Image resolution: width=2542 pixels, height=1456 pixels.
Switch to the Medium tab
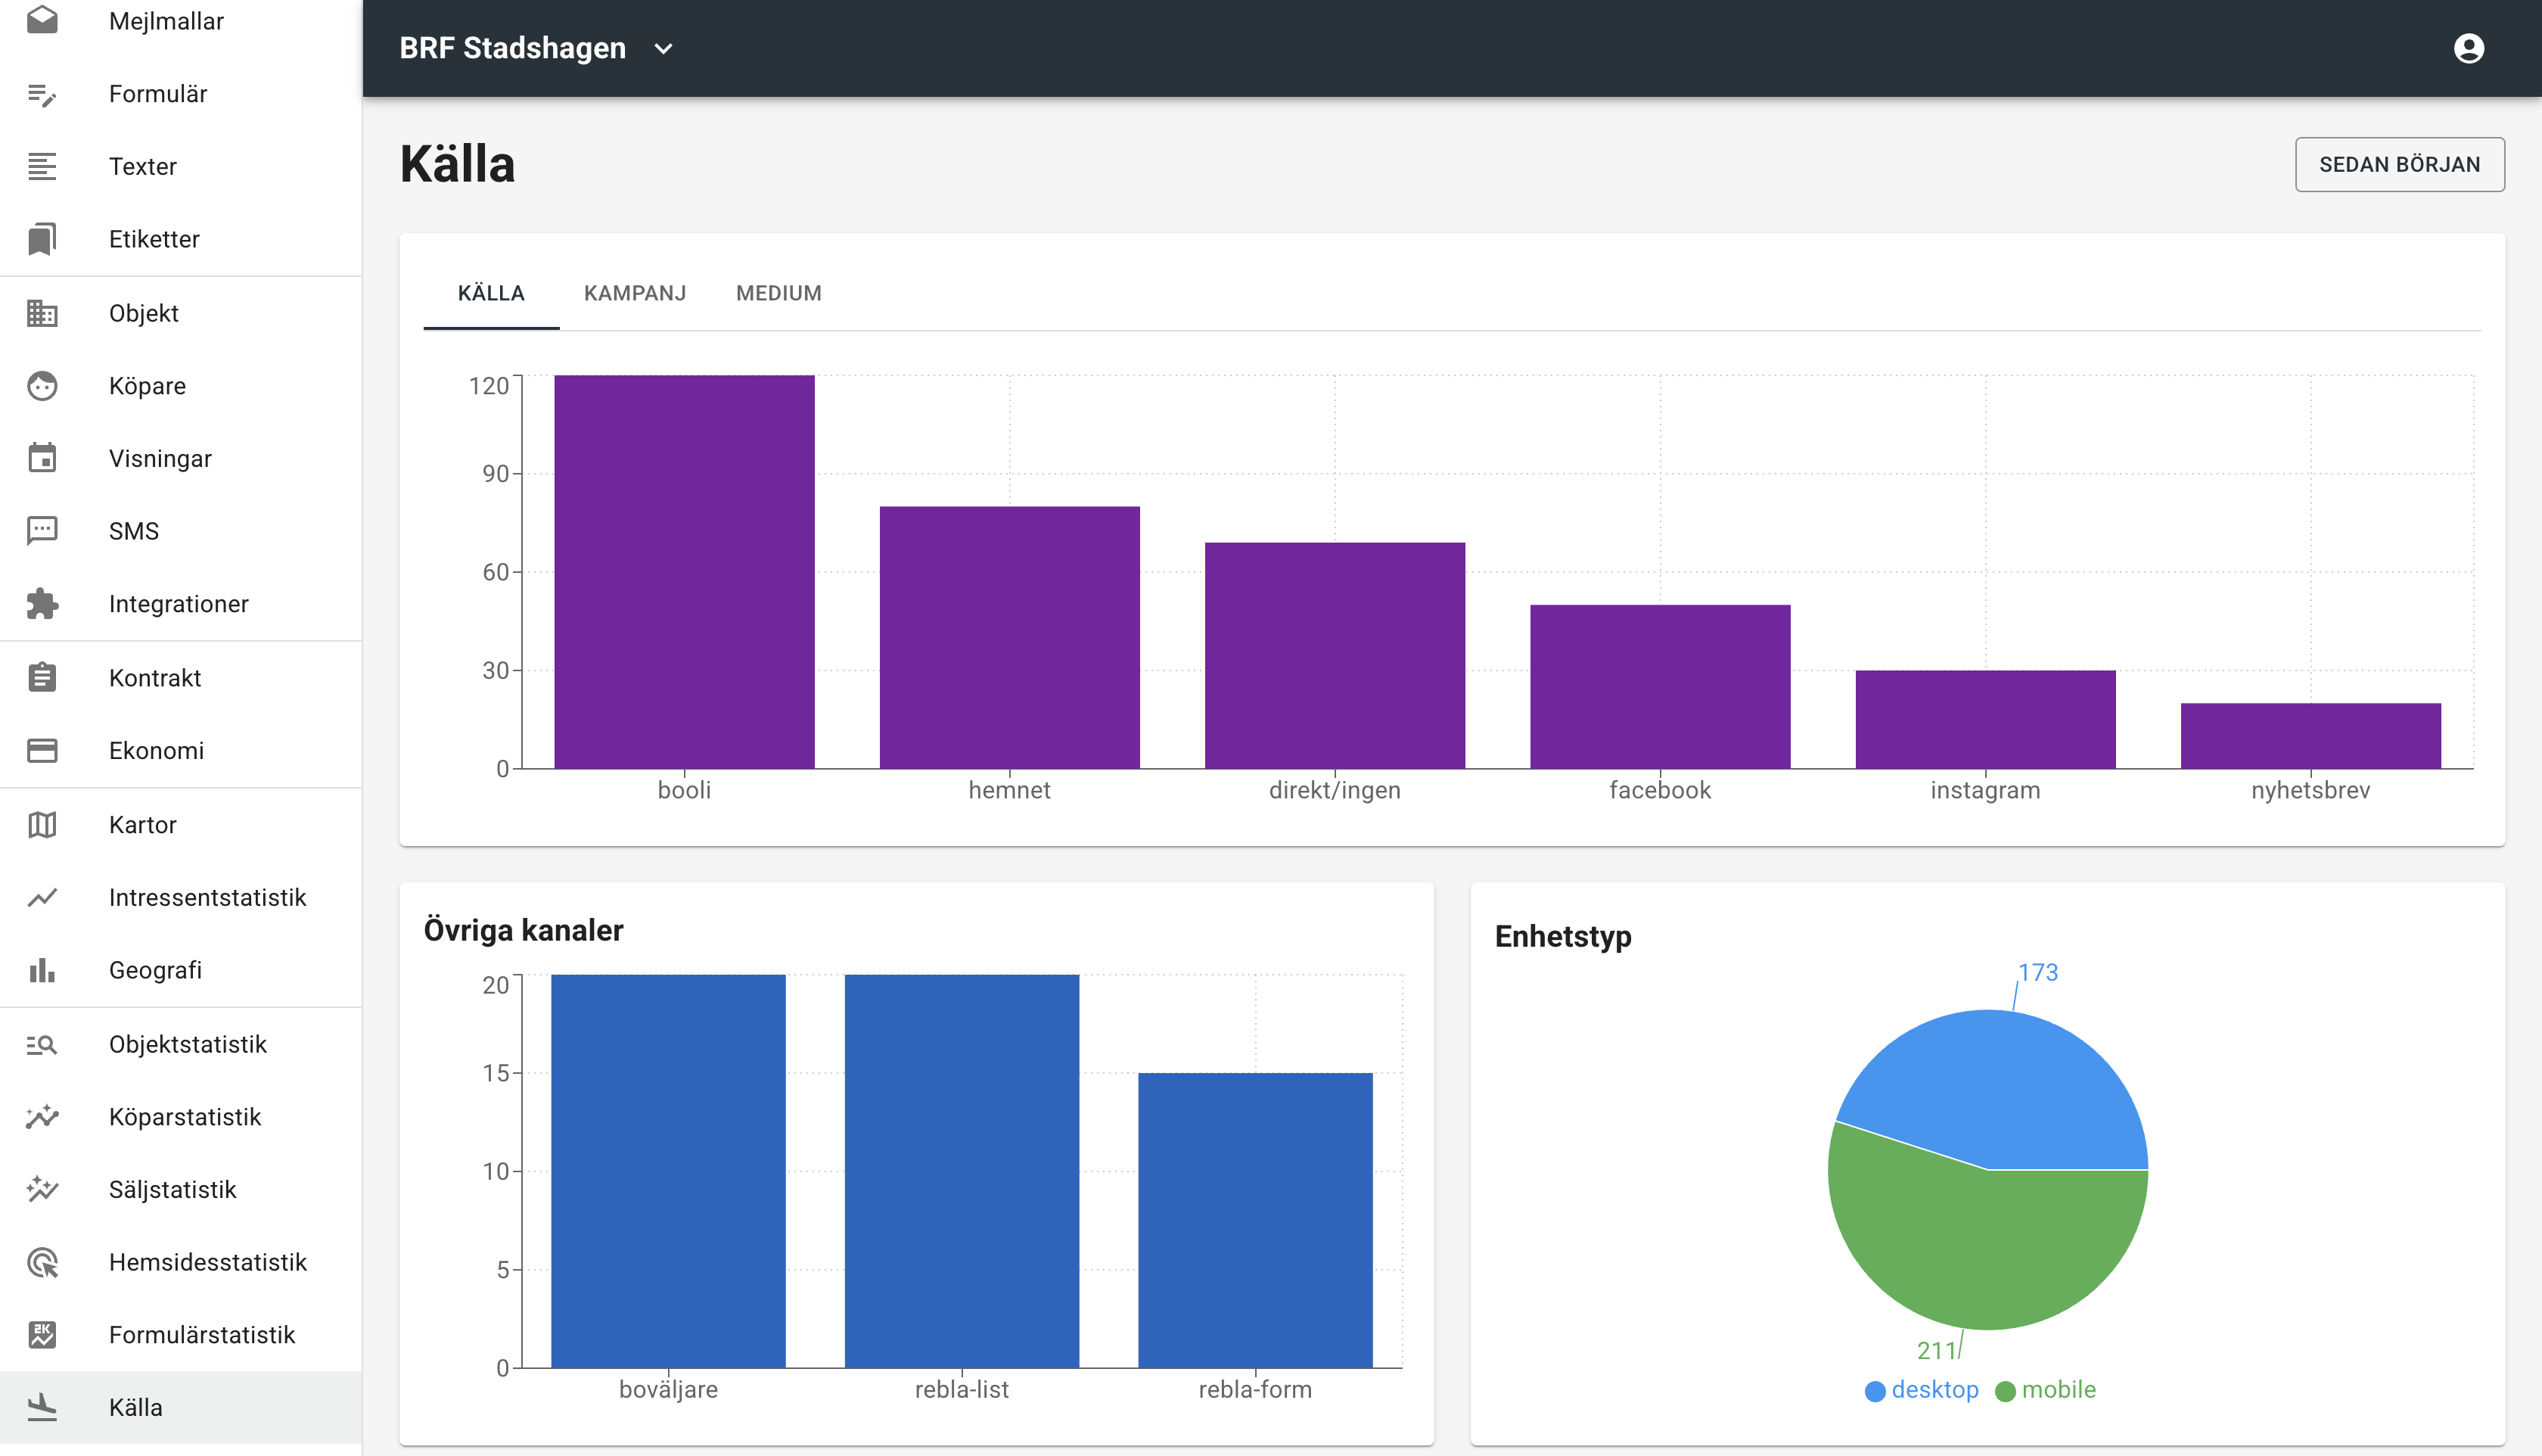click(778, 293)
